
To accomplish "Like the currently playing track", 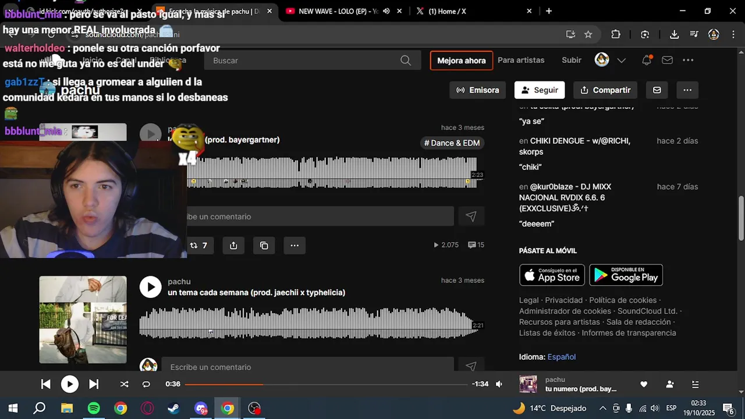I will 644,384.
